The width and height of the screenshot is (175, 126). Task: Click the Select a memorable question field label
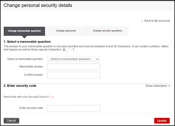[25, 59]
